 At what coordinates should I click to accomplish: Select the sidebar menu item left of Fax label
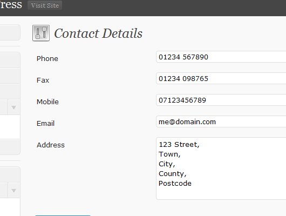pyautogui.click(x=10, y=76)
